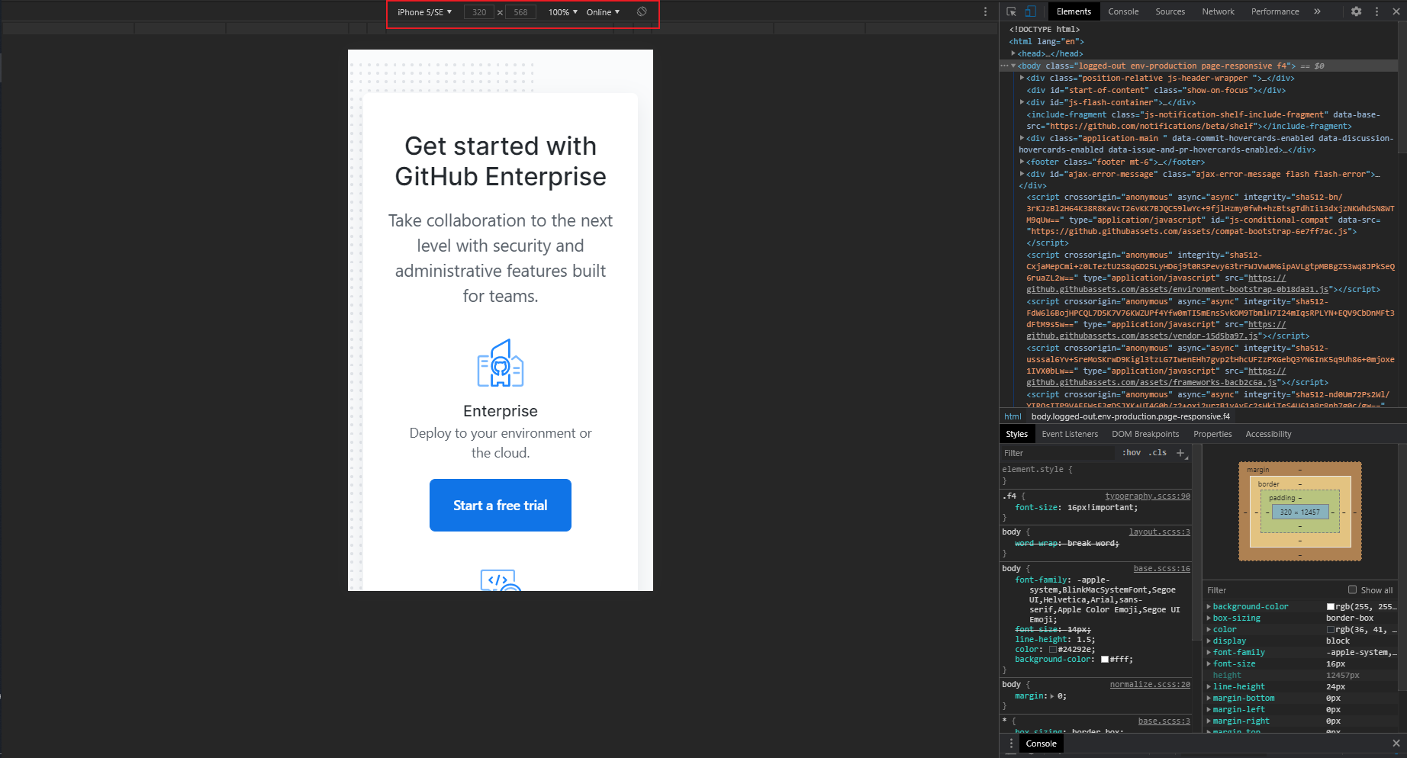Click the #fff background-color swatch
The image size is (1407, 758).
1104,660
